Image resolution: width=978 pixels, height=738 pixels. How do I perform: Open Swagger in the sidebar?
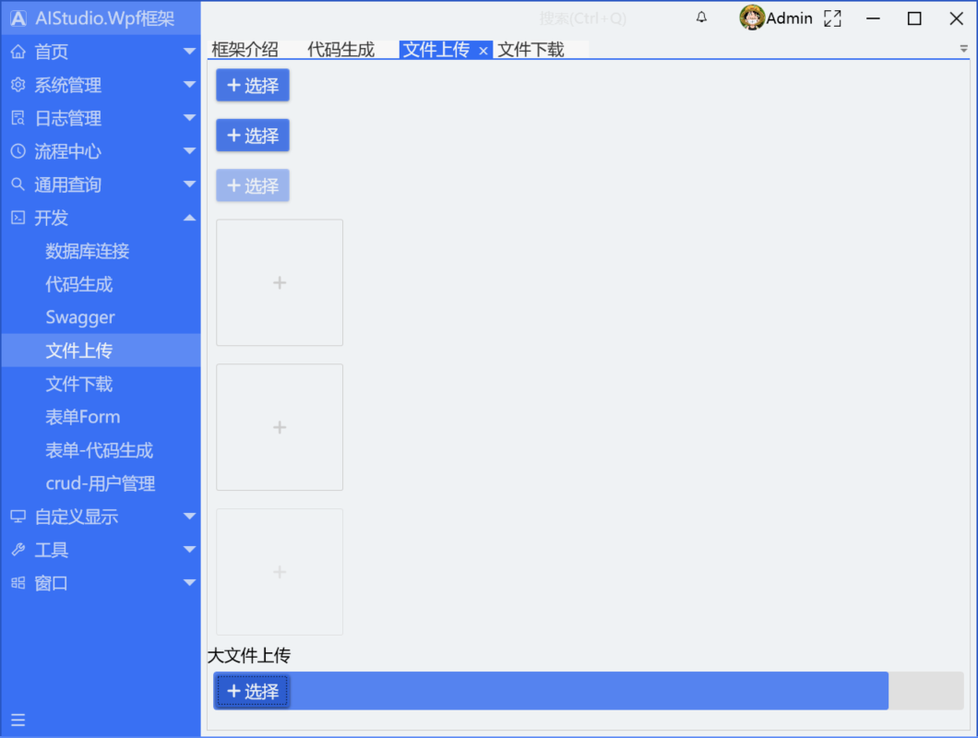tap(80, 317)
